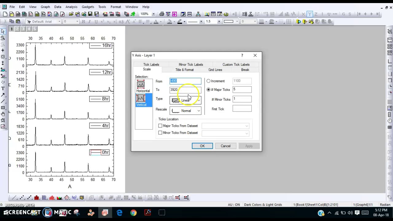Select Horizontal axis in Selection list
Viewport: 393px width, 221px height.
[x=143, y=86]
